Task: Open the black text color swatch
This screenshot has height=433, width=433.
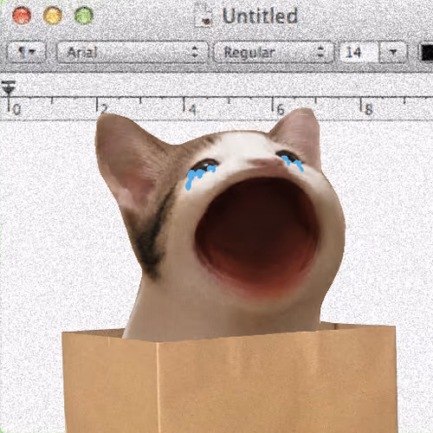Action: pos(427,52)
